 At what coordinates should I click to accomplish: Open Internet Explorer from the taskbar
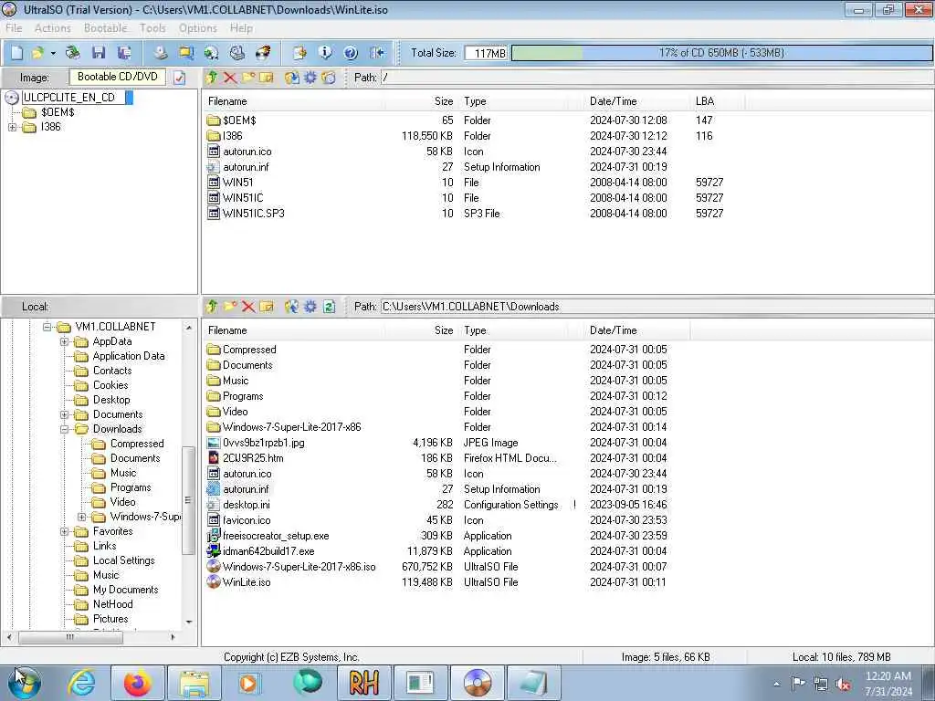81,683
